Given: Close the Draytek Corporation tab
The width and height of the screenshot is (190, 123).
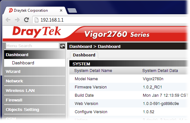Looking at the screenshot, I should pos(61,10).
